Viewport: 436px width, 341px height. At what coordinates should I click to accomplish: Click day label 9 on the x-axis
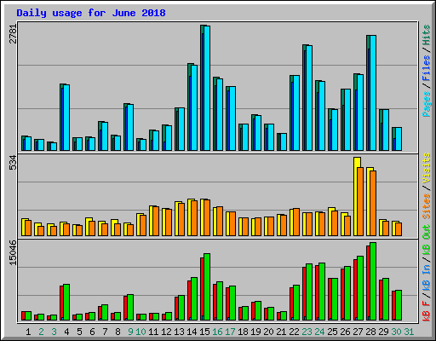click(x=130, y=332)
